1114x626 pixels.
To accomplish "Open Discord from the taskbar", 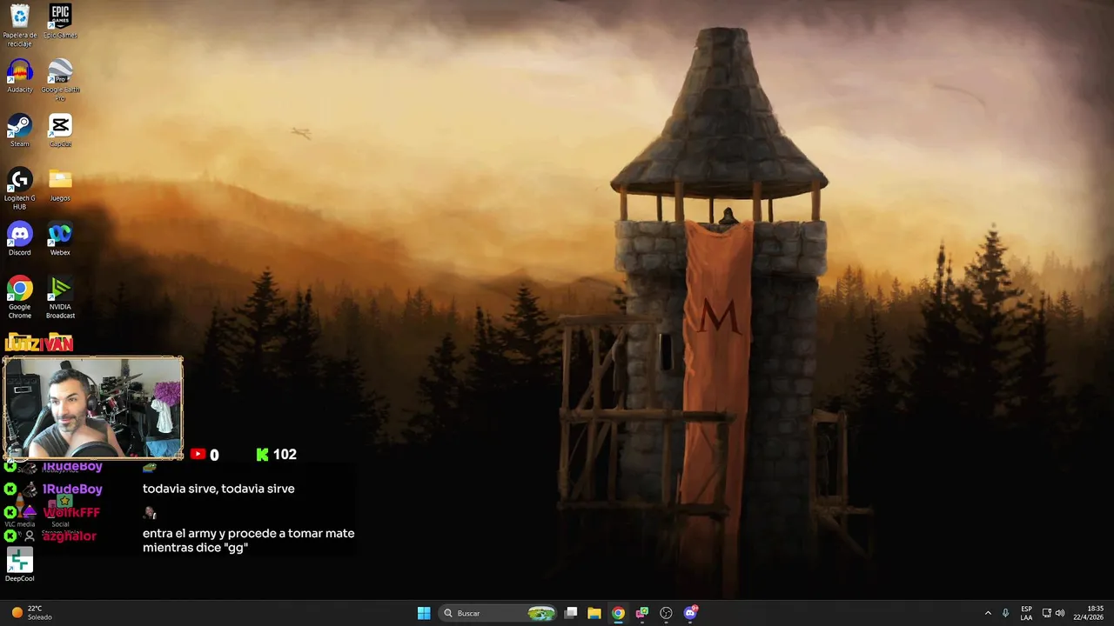I will (x=690, y=613).
